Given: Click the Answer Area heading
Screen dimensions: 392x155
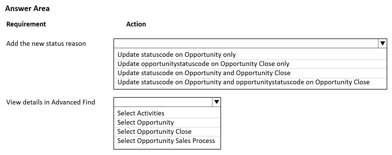Looking at the screenshot, I should [27, 9].
